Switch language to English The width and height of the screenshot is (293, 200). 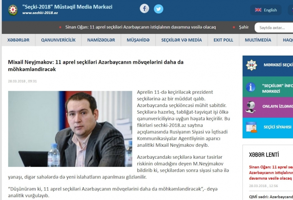[x=266, y=10]
